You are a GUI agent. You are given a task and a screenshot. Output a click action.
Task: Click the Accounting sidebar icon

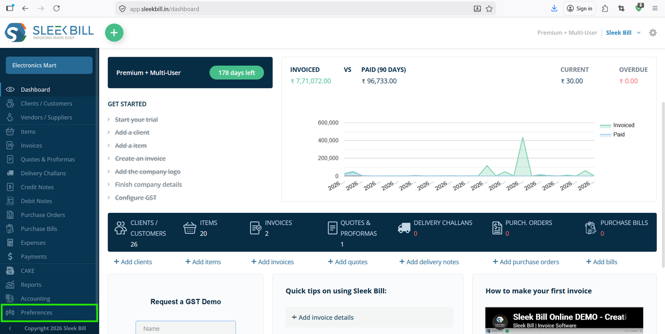tap(10, 299)
